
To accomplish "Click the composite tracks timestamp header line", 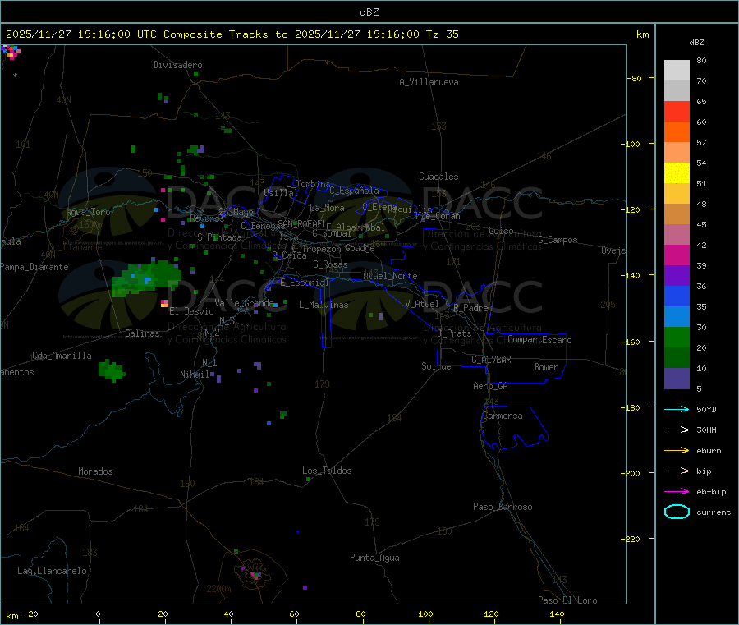I will pyautogui.click(x=232, y=34).
